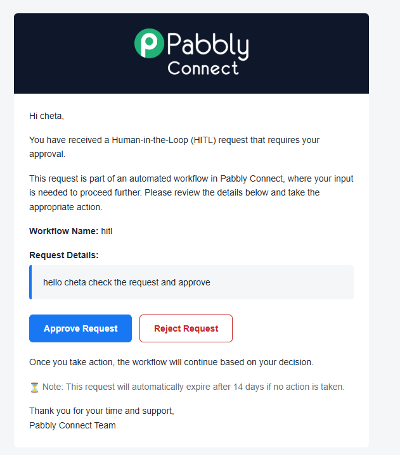Click the request message "hello cheta check the request"
The height and width of the screenshot is (455, 400).
[127, 282]
